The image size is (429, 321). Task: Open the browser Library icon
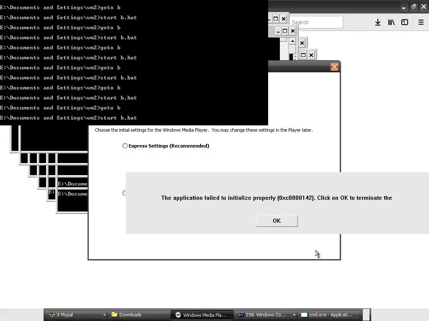pos(391,22)
